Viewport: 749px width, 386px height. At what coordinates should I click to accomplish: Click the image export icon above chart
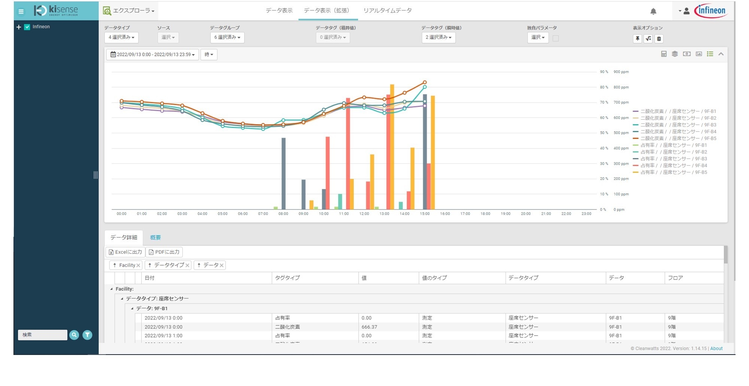point(698,54)
